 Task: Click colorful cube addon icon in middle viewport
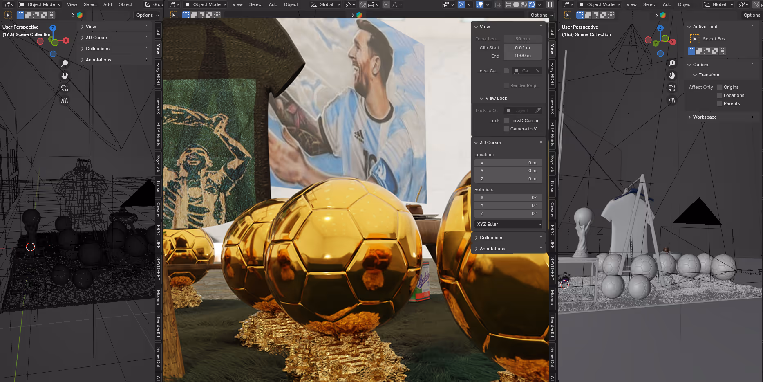pos(359,15)
